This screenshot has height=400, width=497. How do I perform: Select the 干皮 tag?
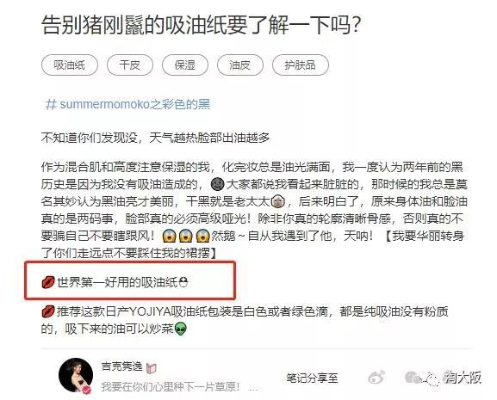click(x=130, y=65)
